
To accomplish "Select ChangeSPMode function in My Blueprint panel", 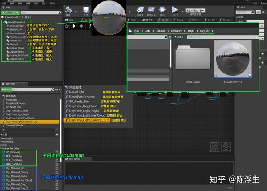I will [x=14, y=126].
